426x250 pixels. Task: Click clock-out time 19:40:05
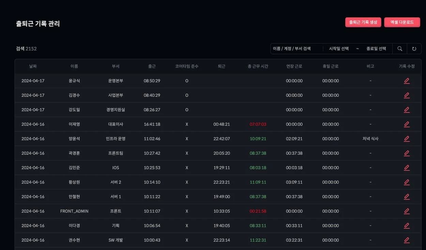pyautogui.click(x=222, y=226)
